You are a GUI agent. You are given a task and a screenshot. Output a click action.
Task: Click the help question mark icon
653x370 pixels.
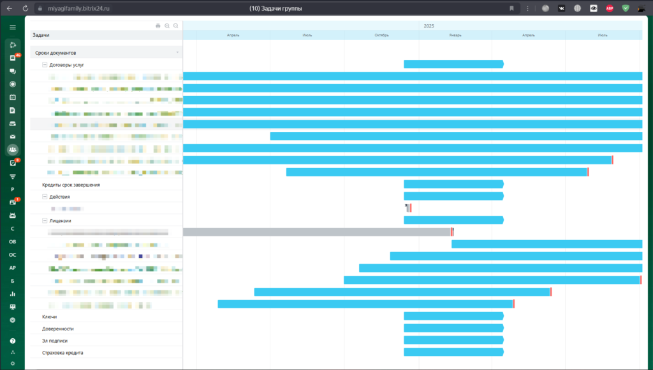[x=13, y=341]
